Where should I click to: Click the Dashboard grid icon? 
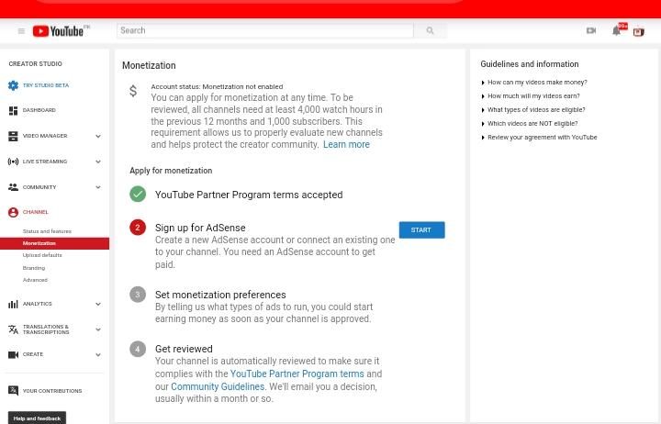tap(13, 110)
